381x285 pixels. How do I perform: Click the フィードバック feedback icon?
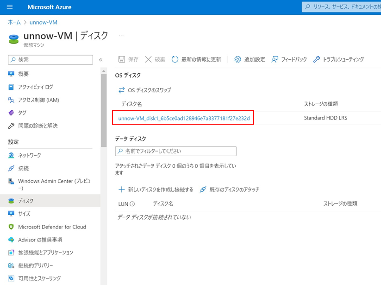click(275, 59)
